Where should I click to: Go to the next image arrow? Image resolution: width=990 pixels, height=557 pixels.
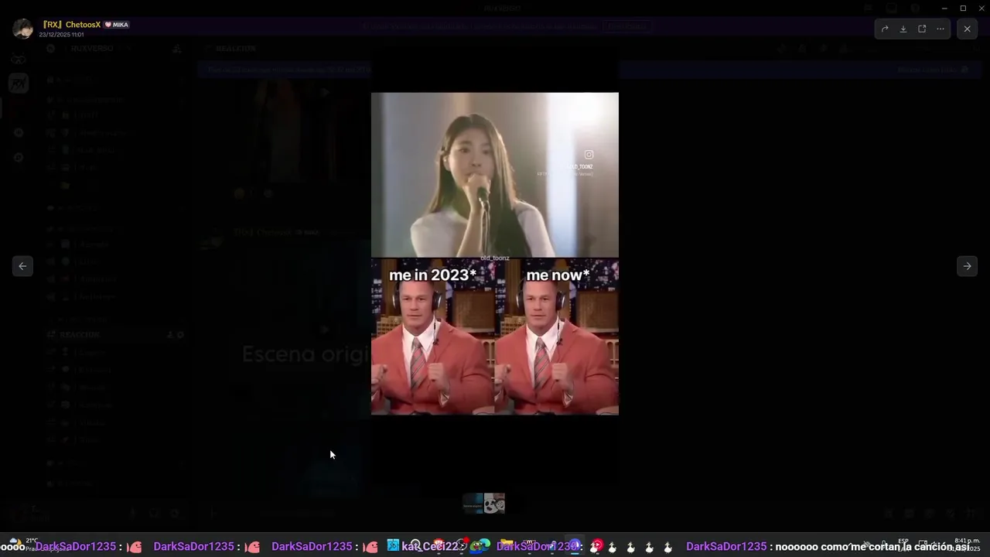click(967, 266)
